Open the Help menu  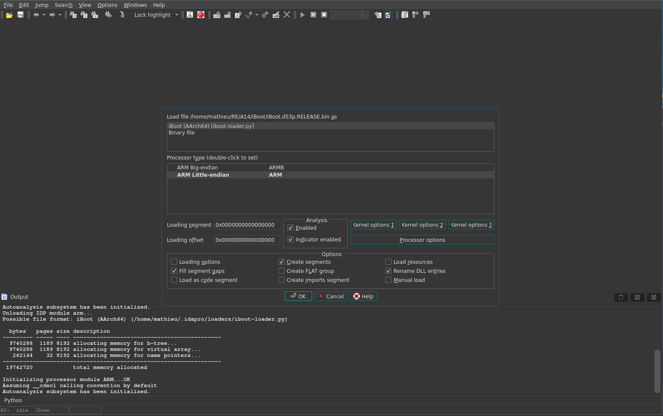click(x=159, y=5)
